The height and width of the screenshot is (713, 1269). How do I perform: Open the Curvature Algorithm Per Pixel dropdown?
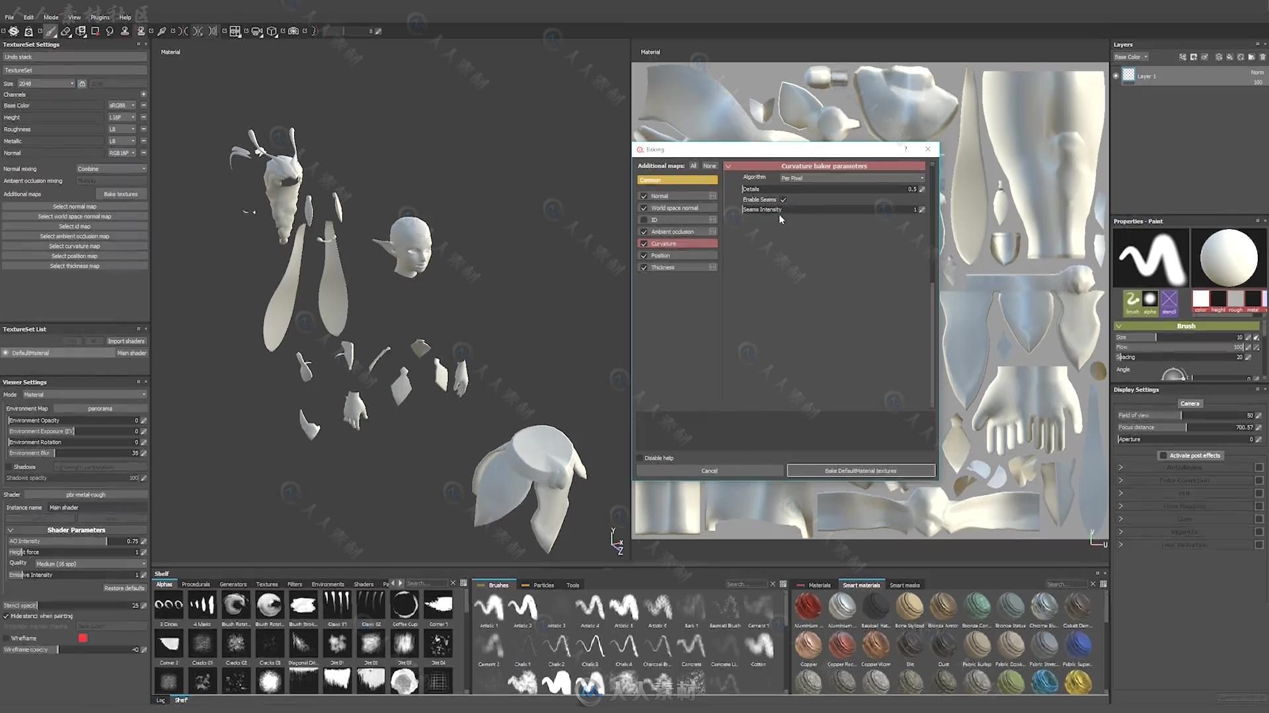click(852, 178)
